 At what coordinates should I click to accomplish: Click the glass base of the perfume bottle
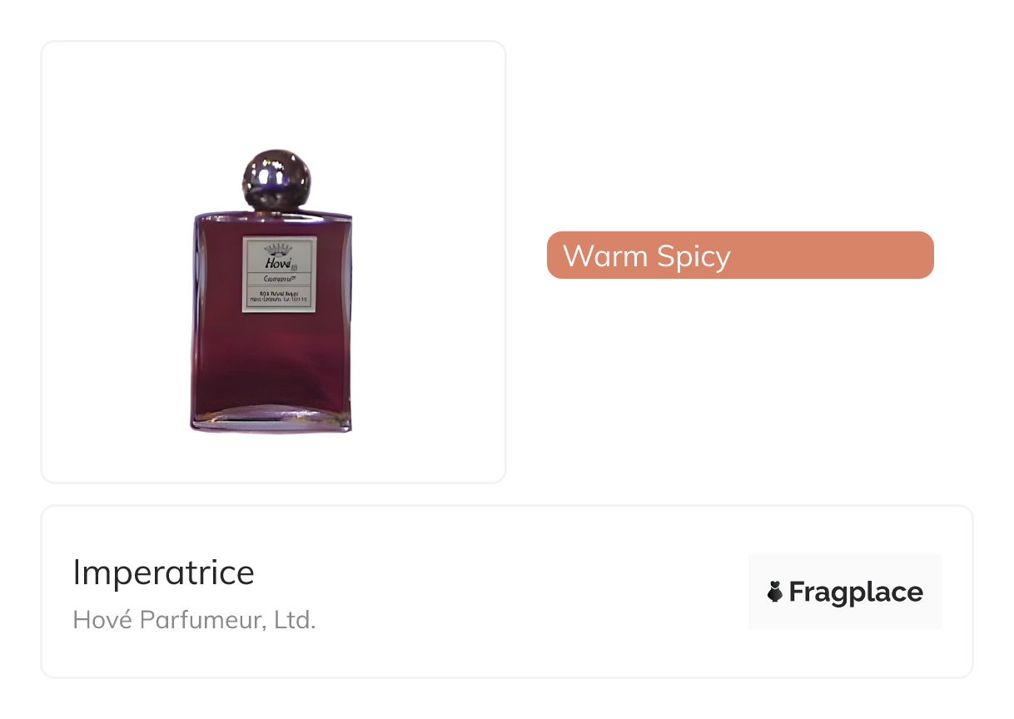(271, 420)
